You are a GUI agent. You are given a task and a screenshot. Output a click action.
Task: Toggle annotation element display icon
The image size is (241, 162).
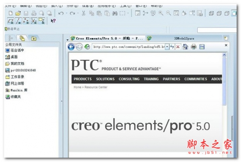(42, 21)
